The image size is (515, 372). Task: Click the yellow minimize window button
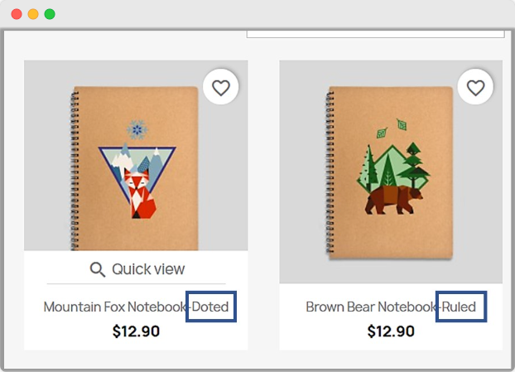click(x=33, y=14)
